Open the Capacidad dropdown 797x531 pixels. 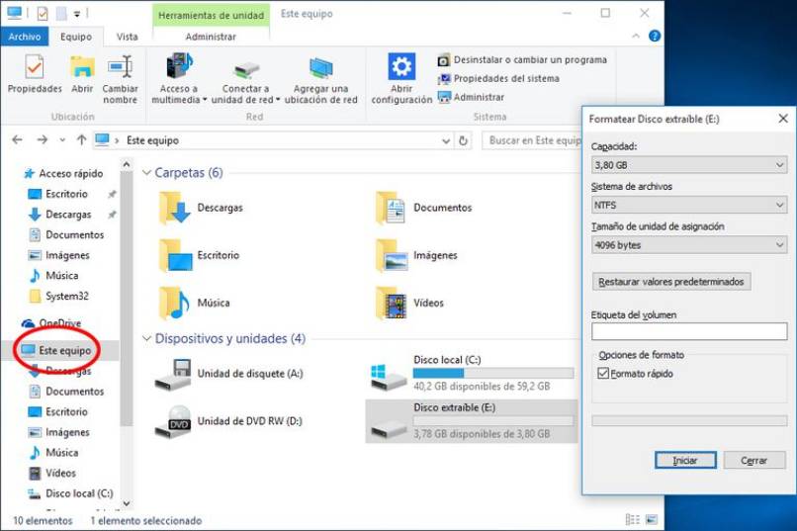(689, 165)
